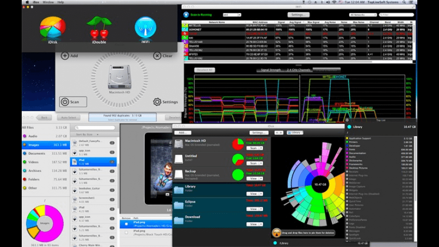Start scan with the power Scan button
This screenshot has width=439, height=247.
tap(73, 102)
